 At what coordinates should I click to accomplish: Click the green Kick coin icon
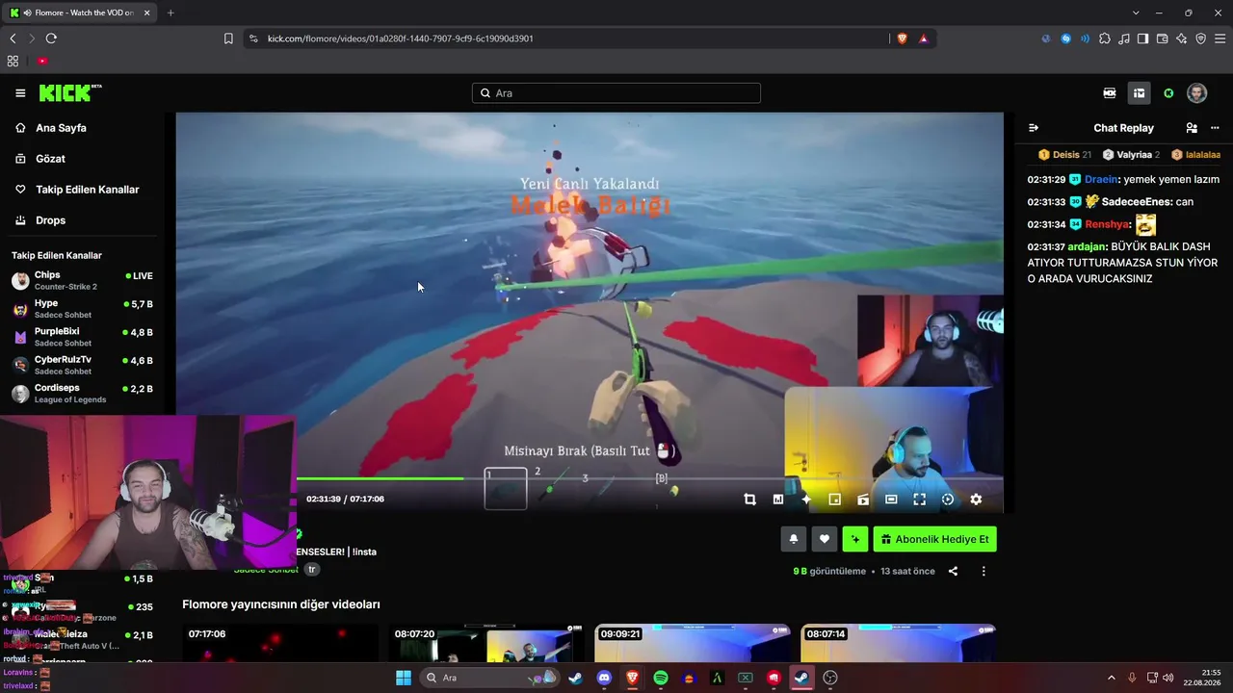pos(1168,93)
